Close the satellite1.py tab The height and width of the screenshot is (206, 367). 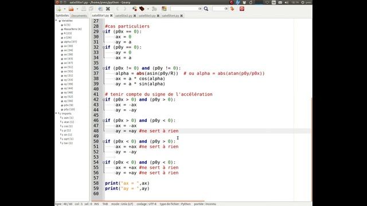111,15
